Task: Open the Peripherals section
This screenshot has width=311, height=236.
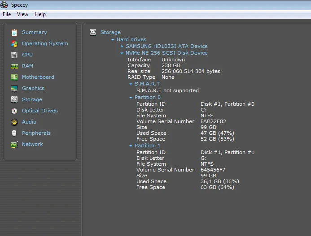Action: (x=36, y=133)
